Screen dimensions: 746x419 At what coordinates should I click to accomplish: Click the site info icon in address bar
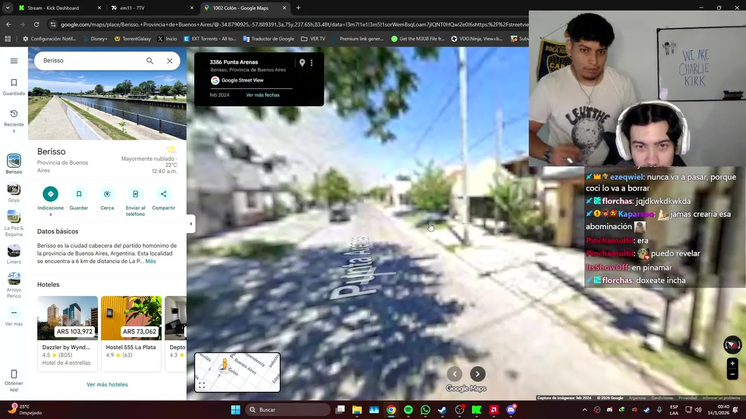pyautogui.click(x=53, y=24)
